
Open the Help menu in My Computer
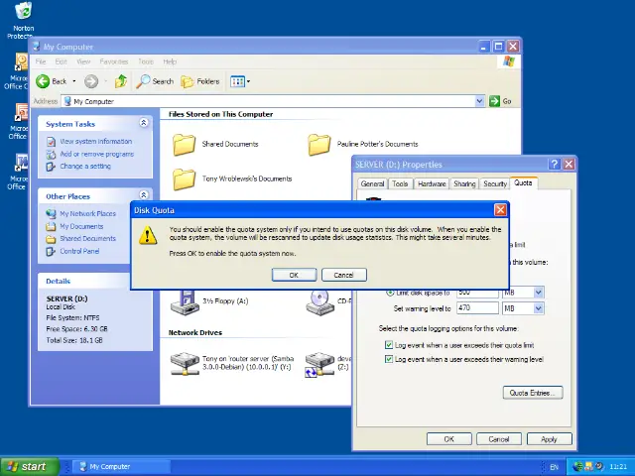(170, 61)
